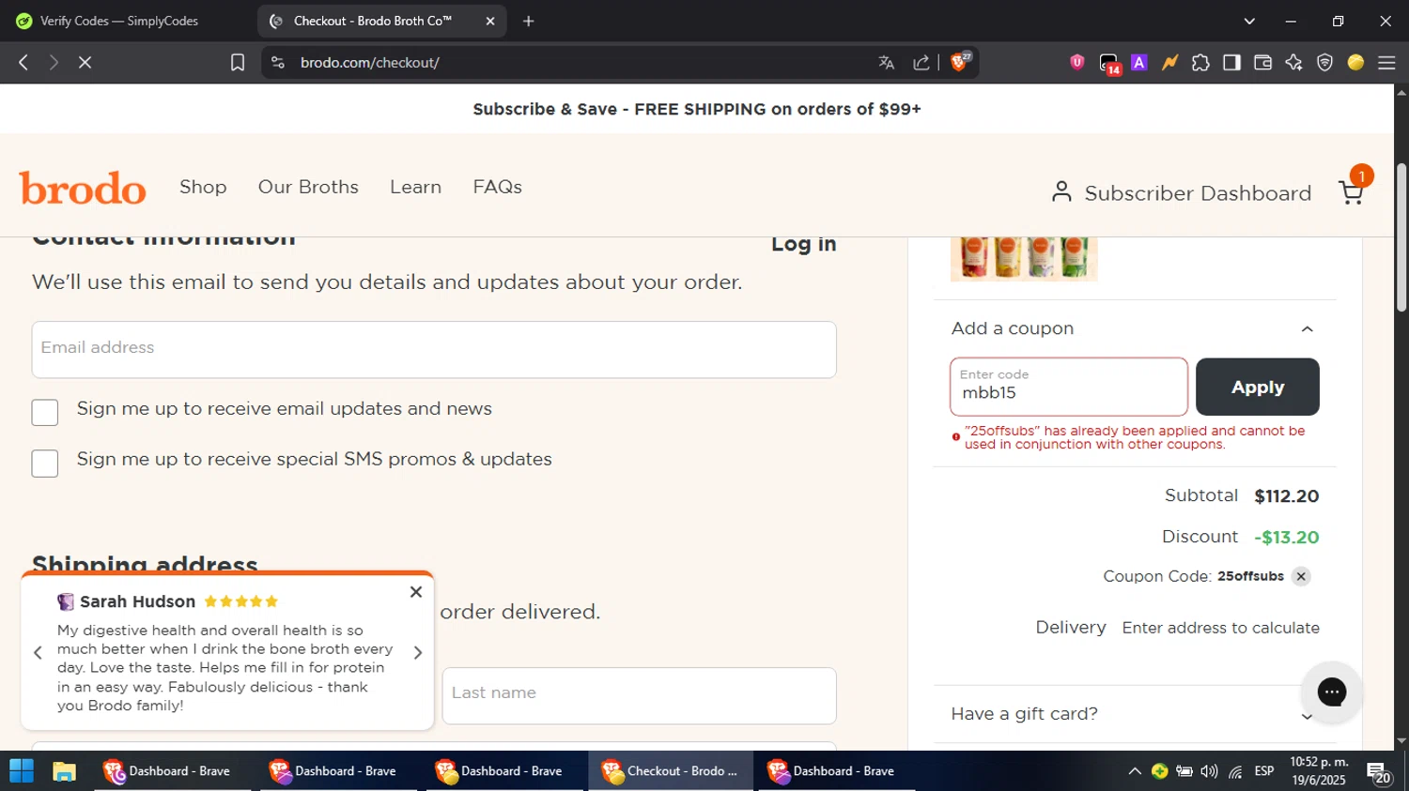This screenshot has height=791, width=1409.
Task: Click the red shield extension icon
Action: coord(1076,62)
